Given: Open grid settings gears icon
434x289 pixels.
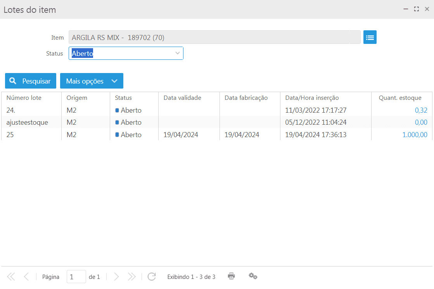Looking at the screenshot, I should (253, 276).
